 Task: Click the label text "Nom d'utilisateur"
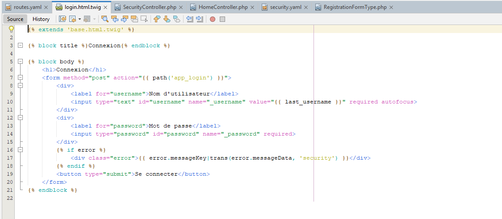pyautogui.click(x=179, y=94)
